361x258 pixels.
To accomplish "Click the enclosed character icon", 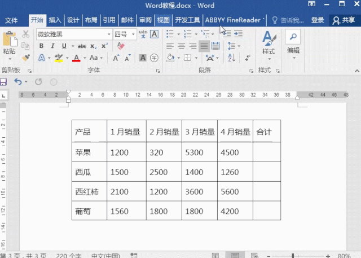I will (x=154, y=58).
